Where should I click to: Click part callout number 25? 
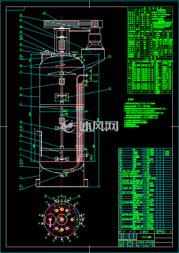click(21, 32)
